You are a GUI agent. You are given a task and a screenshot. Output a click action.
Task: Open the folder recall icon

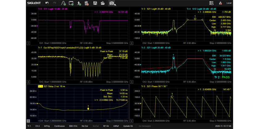pyautogui.click(x=103, y=3)
